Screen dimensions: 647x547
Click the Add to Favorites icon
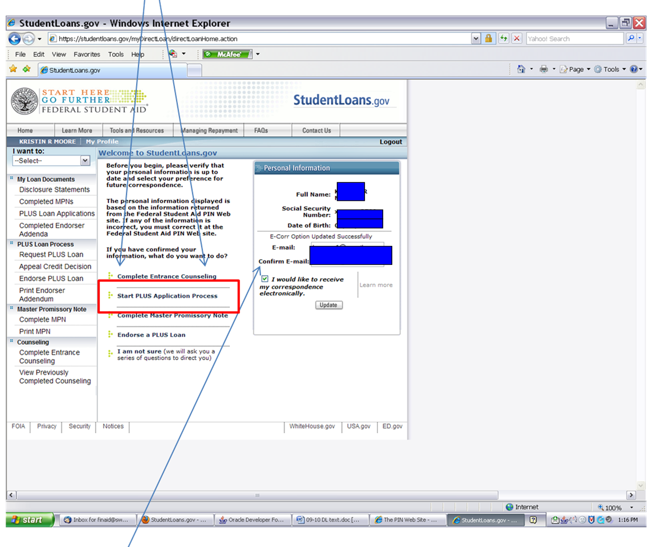[27, 69]
